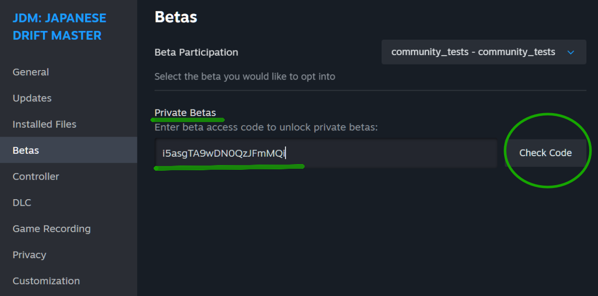The height and width of the screenshot is (296, 598).
Task: Open the Controller settings page
Action: 36,177
